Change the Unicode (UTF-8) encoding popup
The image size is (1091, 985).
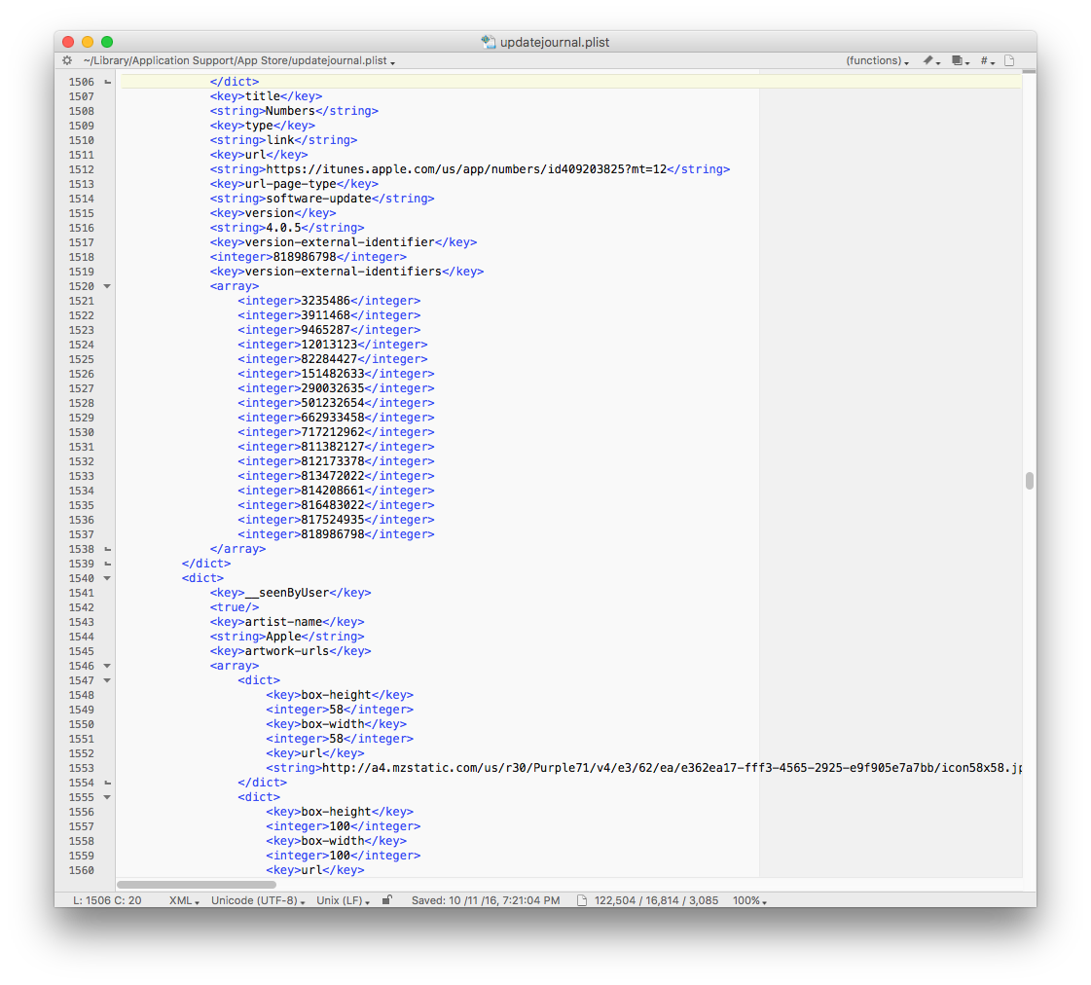click(258, 900)
